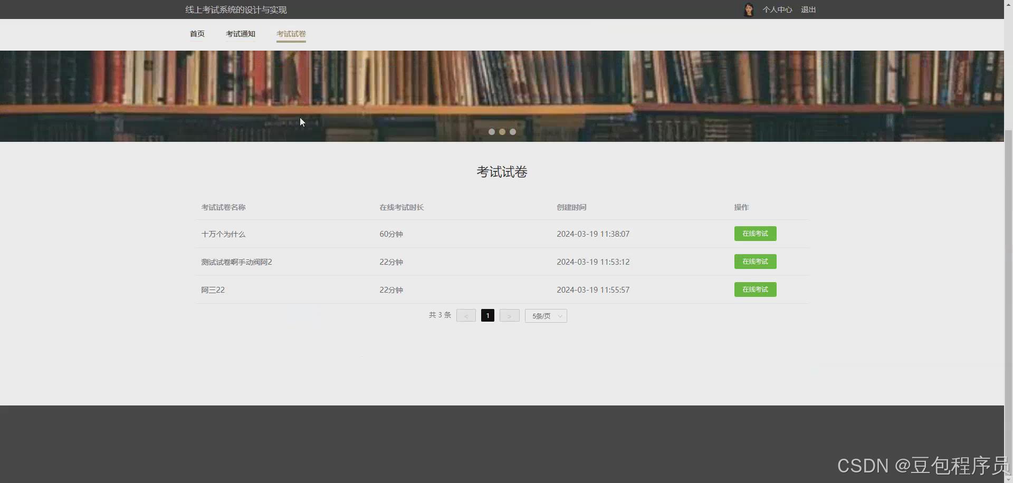
Task: Click the 个人中心 link
Action: point(777,9)
